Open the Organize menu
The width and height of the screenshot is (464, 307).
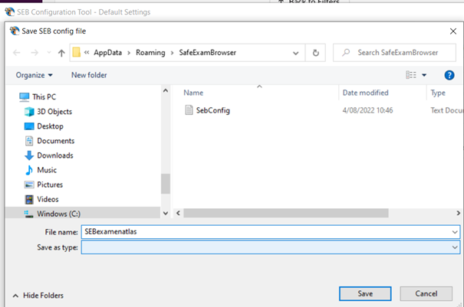pos(34,75)
